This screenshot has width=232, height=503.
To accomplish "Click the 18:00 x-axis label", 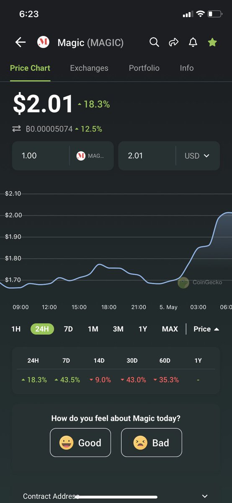I will pyautogui.click(x=109, y=307).
